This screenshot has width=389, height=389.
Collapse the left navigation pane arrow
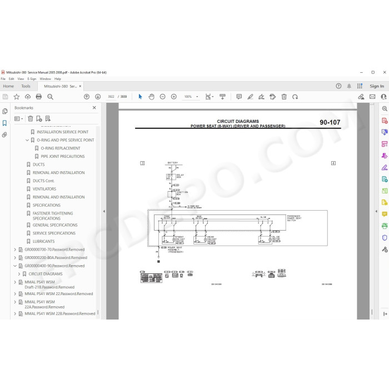coord(104,211)
